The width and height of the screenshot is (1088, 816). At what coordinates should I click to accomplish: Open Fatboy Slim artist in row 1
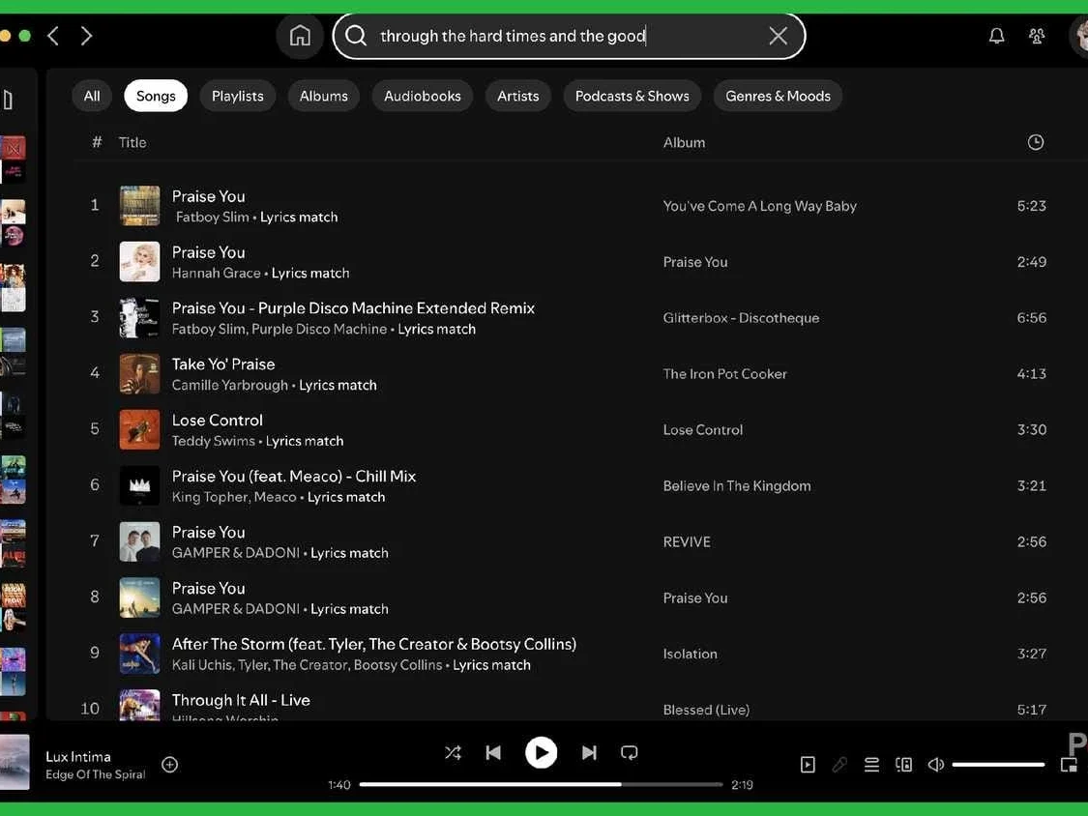point(213,218)
